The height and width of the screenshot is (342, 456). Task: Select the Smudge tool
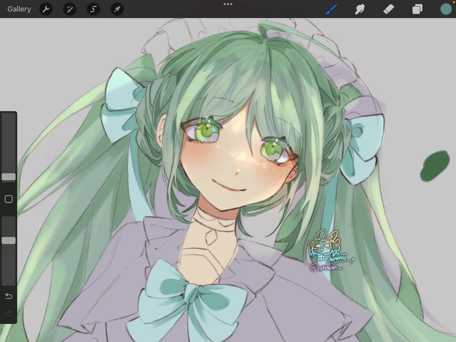pos(360,9)
